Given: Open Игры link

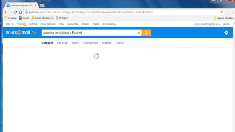Looking at the screenshot, I should (x=61, y=24).
